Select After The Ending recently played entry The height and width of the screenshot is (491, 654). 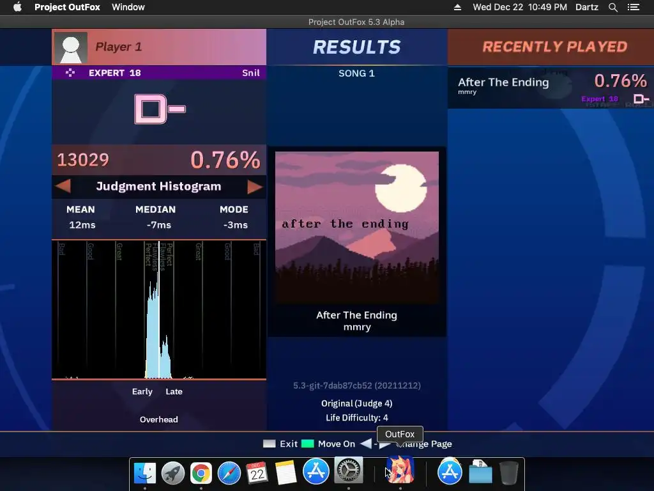click(x=551, y=88)
